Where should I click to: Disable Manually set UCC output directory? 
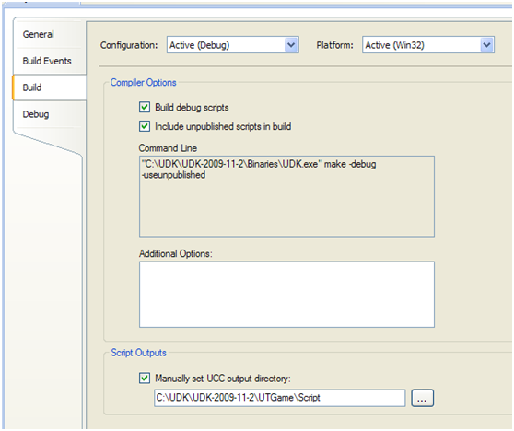pyautogui.click(x=145, y=378)
